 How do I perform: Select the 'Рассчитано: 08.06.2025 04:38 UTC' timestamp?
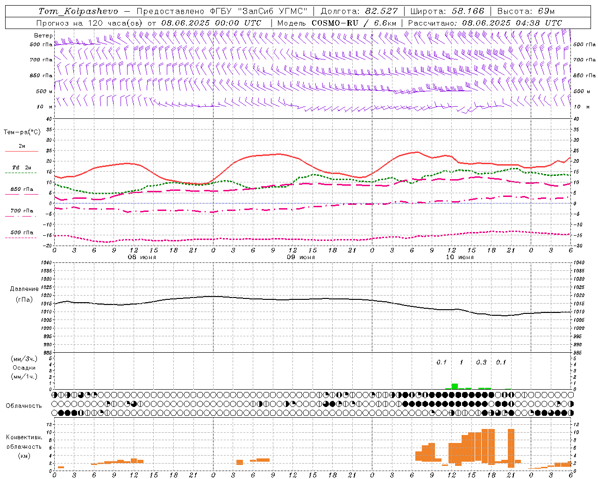(485, 23)
